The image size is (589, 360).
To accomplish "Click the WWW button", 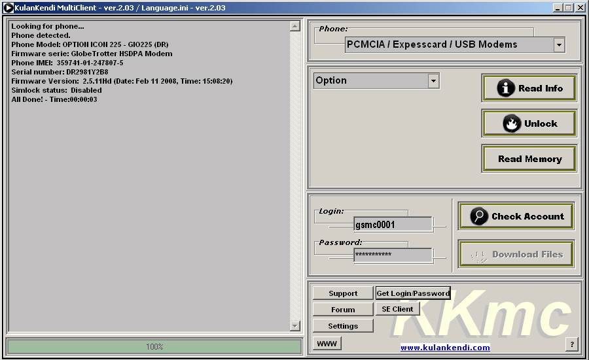I will (x=327, y=344).
